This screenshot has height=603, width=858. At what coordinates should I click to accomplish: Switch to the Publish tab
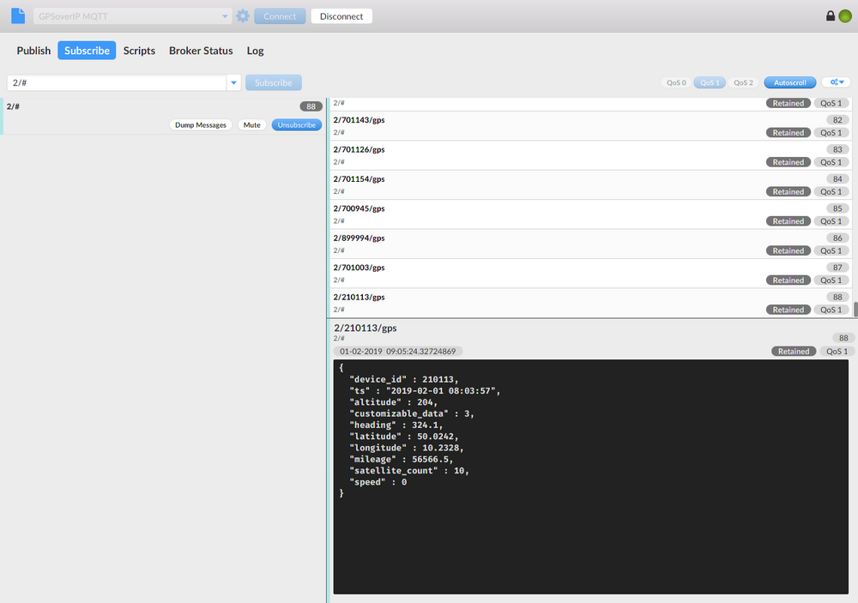click(33, 51)
